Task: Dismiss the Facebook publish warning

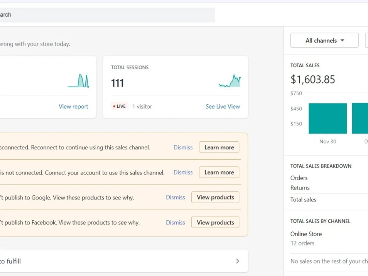Action: point(175,222)
